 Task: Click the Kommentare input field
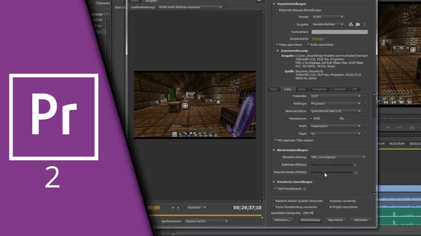coord(339,32)
